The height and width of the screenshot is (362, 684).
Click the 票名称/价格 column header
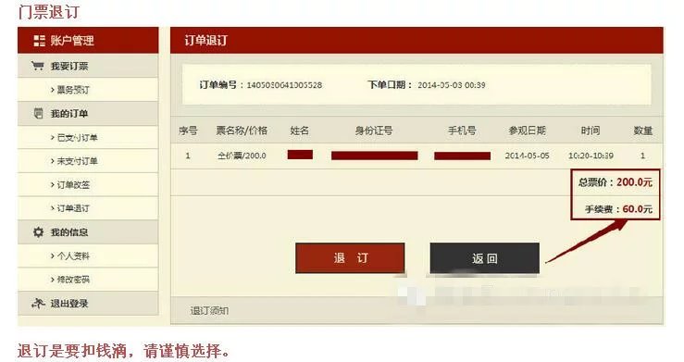[x=242, y=131]
